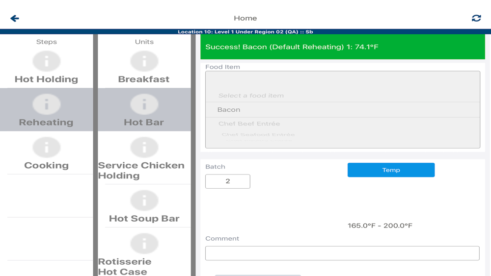Choose the 'Select a food item' placeholder
Image resolution: width=491 pixels, height=276 pixels.
pyautogui.click(x=251, y=96)
